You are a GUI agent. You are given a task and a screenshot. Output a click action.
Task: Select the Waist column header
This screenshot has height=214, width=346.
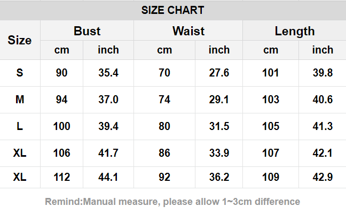[x=188, y=31]
